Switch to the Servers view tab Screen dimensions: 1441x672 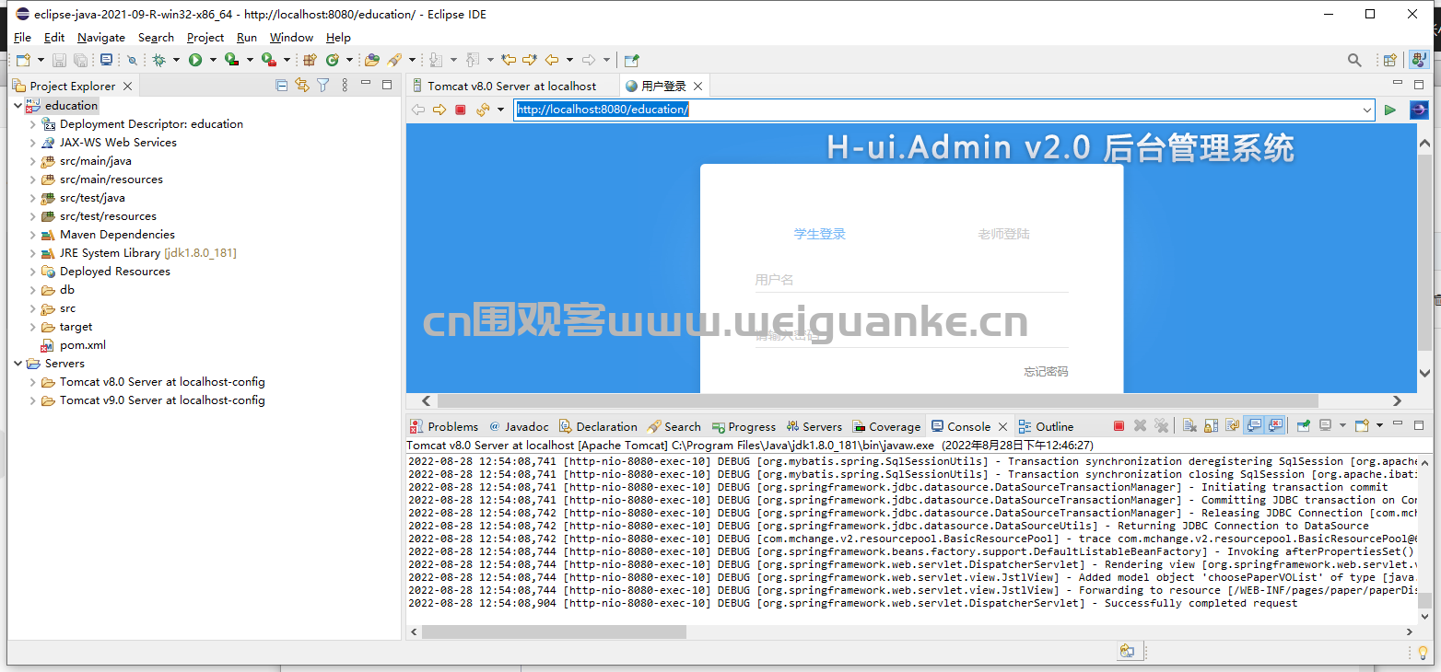814,426
